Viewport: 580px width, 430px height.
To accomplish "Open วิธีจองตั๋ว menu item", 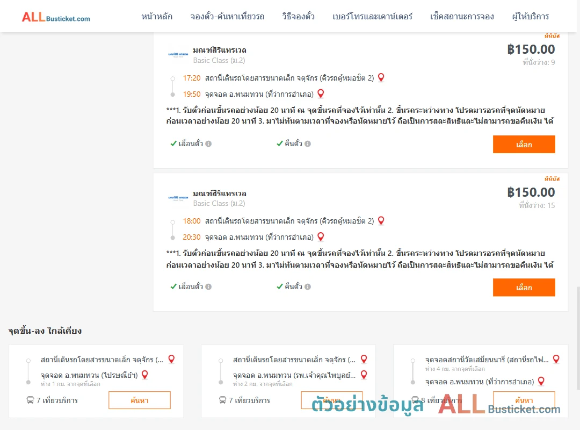I will click(x=298, y=16).
